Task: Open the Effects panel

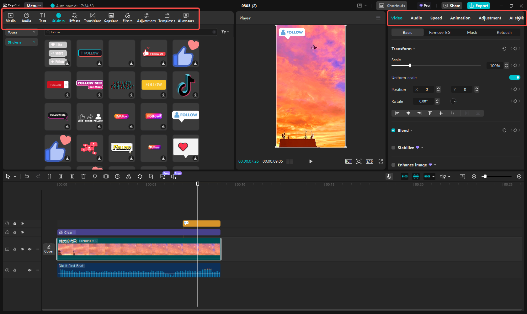Action: pyautogui.click(x=74, y=18)
